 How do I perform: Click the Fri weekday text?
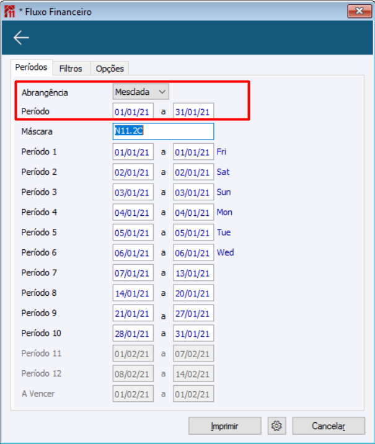click(221, 152)
